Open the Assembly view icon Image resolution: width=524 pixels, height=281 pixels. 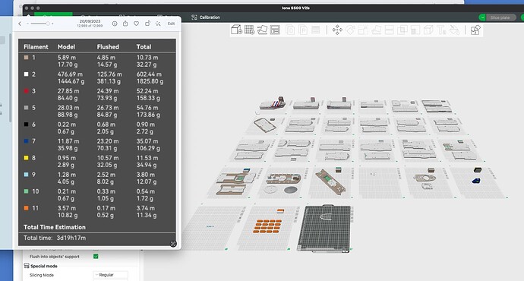coord(475,30)
